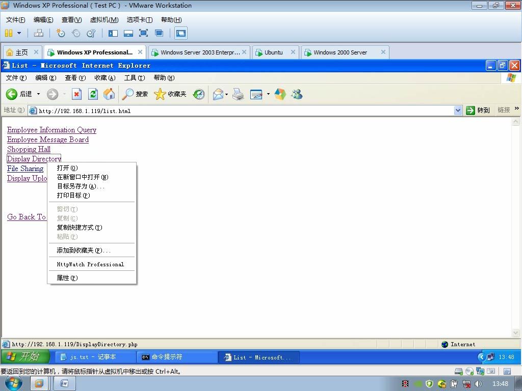This screenshot has width=522, height=391.
Task: Enter VMware full screen mode icon
Action: click(x=143, y=33)
